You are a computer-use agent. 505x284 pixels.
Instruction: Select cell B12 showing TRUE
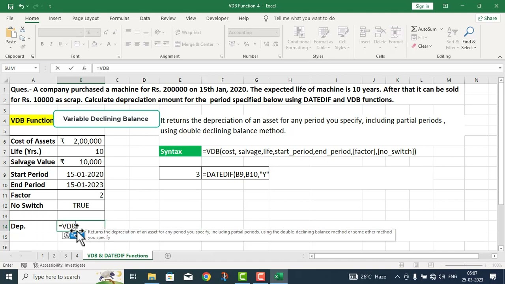click(x=81, y=206)
